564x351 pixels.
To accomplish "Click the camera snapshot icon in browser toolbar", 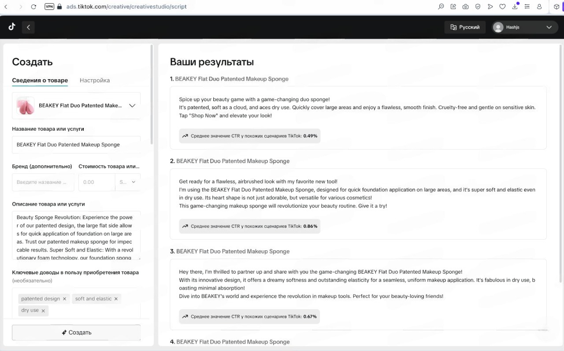I will [466, 7].
